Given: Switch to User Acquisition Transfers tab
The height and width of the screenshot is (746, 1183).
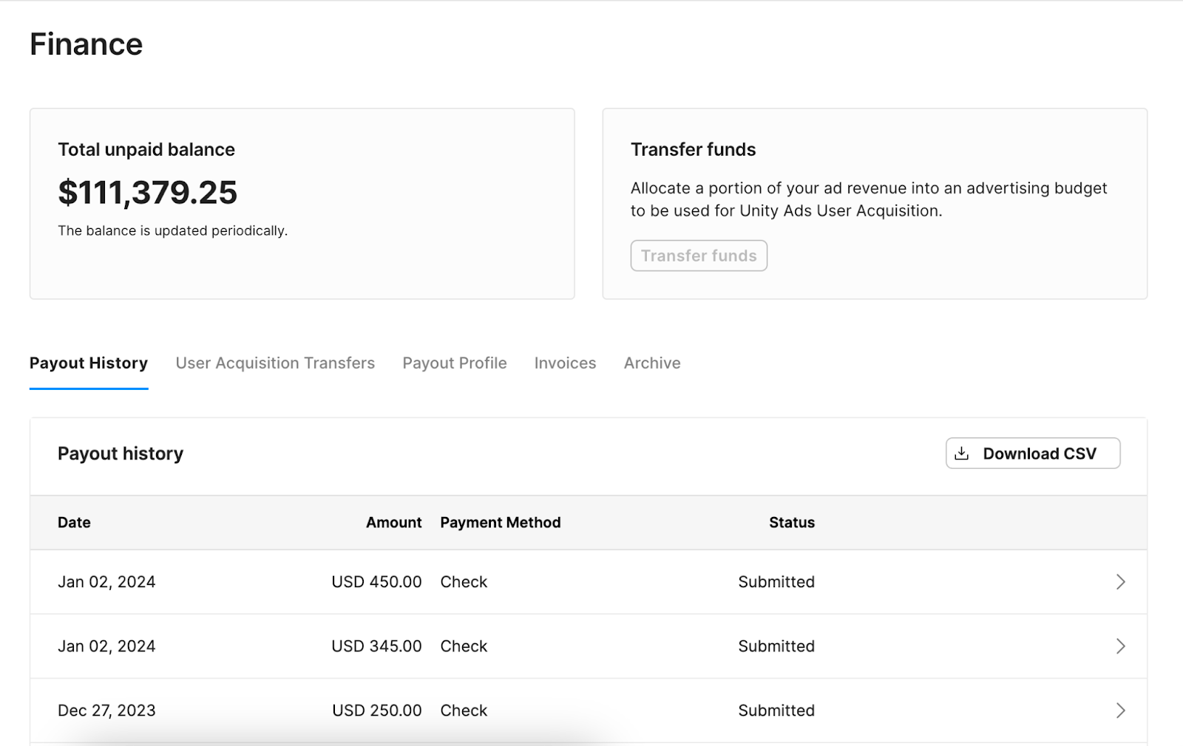Looking at the screenshot, I should [275, 363].
